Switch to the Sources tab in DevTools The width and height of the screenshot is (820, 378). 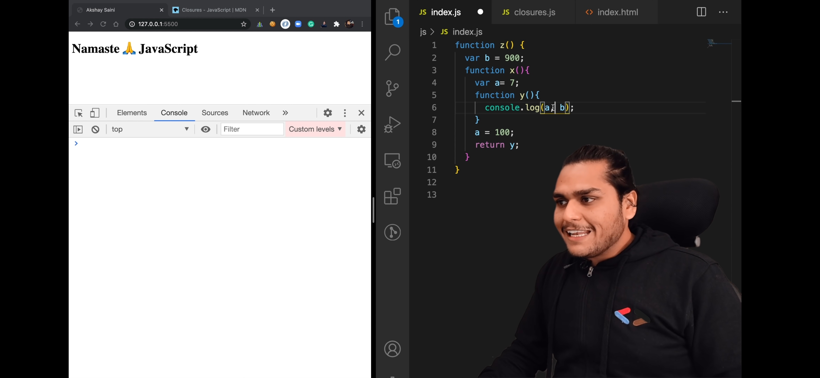pyautogui.click(x=215, y=113)
